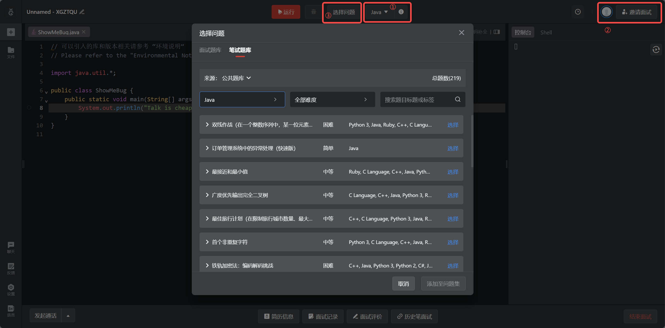Open the Files panel in left sidebar

pyautogui.click(x=11, y=52)
